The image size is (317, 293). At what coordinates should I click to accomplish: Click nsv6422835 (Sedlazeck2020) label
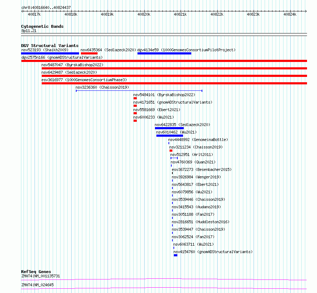click(182, 125)
